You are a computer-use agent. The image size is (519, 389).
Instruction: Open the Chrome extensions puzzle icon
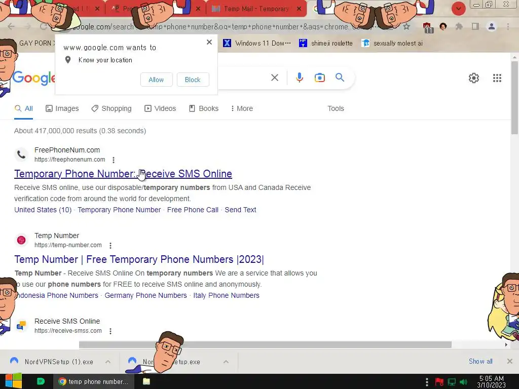coord(459,26)
